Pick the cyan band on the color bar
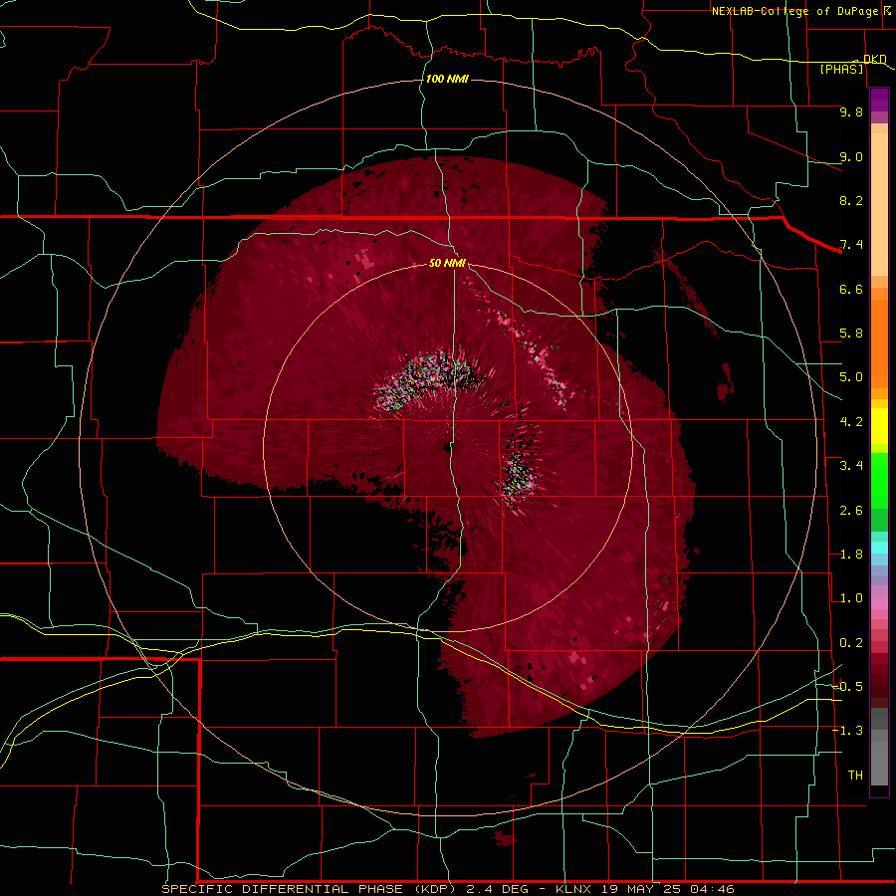896x896 pixels. pyautogui.click(x=879, y=548)
